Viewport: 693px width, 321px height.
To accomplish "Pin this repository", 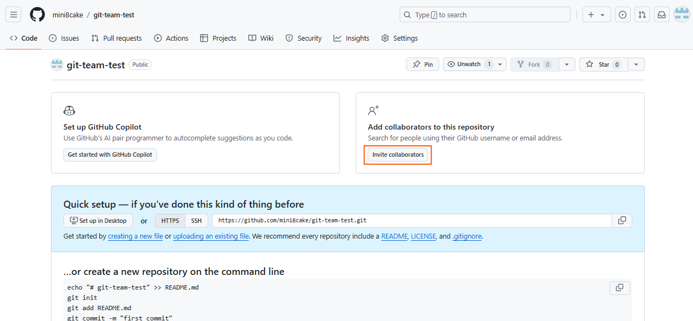I will click(x=422, y=65).
